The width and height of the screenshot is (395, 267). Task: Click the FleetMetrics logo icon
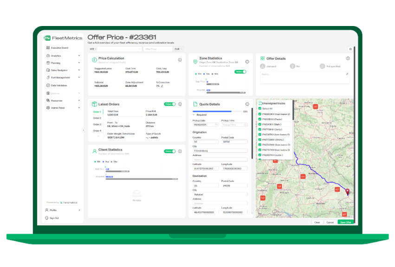click(47, 38)
